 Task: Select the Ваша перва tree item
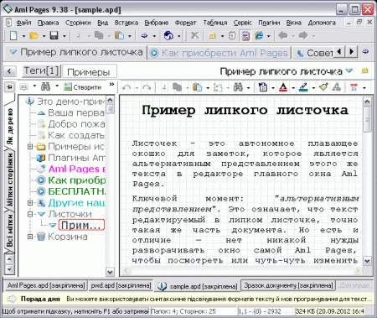click(x=71, y=112)
